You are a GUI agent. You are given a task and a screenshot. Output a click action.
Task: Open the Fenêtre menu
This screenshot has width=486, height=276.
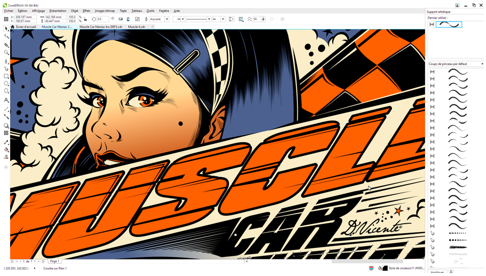click(x=164, y=11)
